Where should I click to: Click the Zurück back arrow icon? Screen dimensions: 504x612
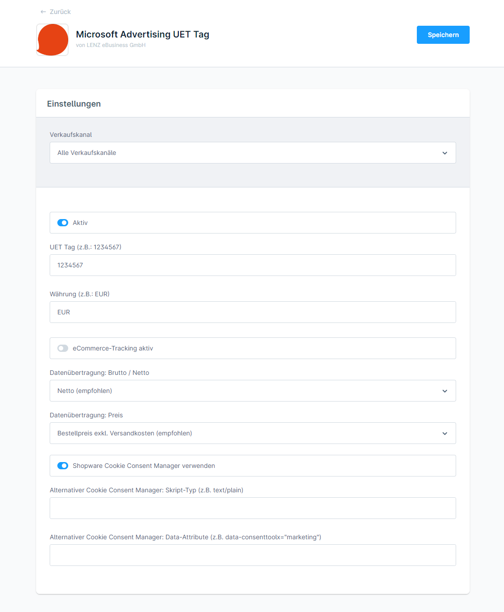pyautogui.click(x=43, y=12)
